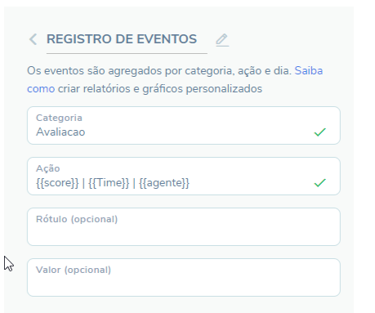
Task: Go back using the left chevron arrow
Action: [33, 39]
